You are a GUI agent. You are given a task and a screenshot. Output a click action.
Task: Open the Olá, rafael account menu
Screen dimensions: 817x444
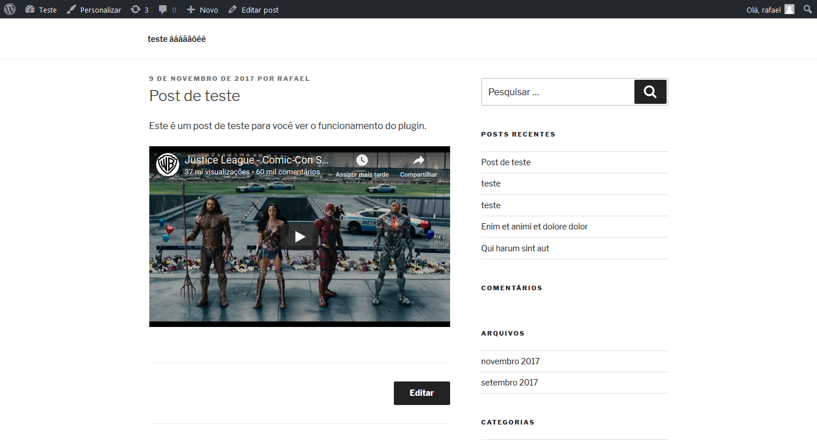point(770,9)
